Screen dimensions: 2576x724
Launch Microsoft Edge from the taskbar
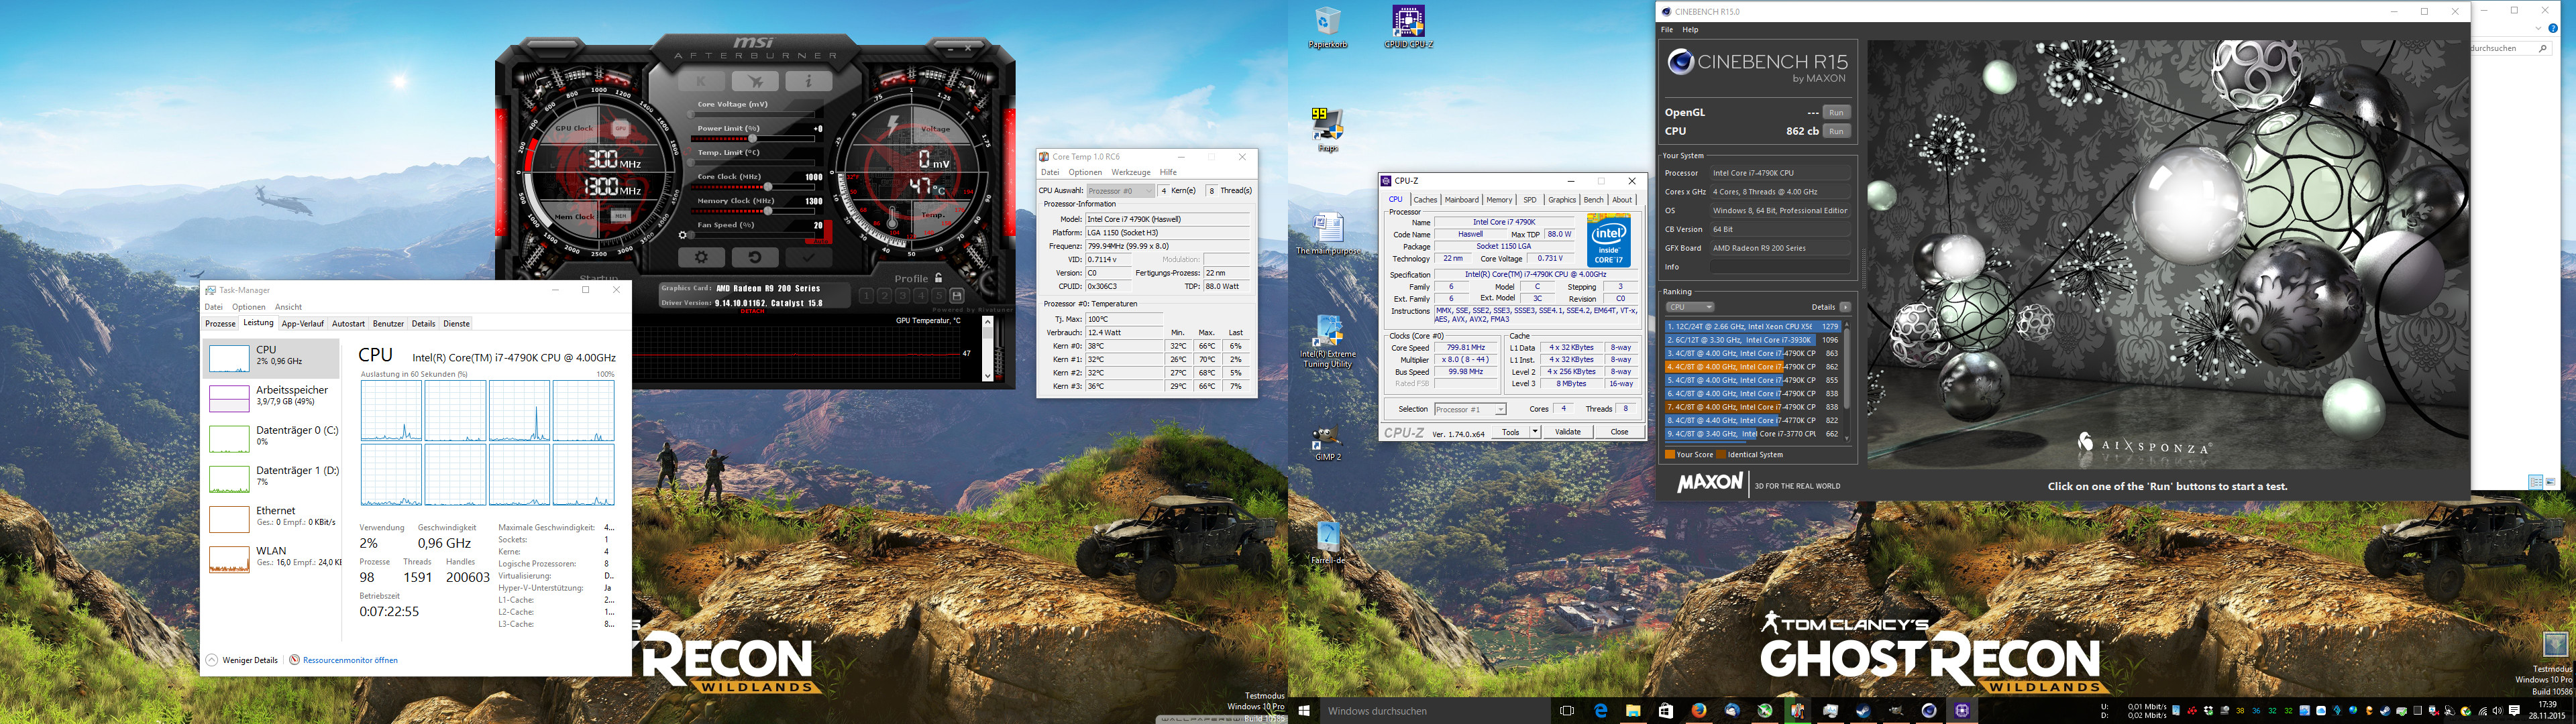pyautogui.click(x=1601, y=711)
